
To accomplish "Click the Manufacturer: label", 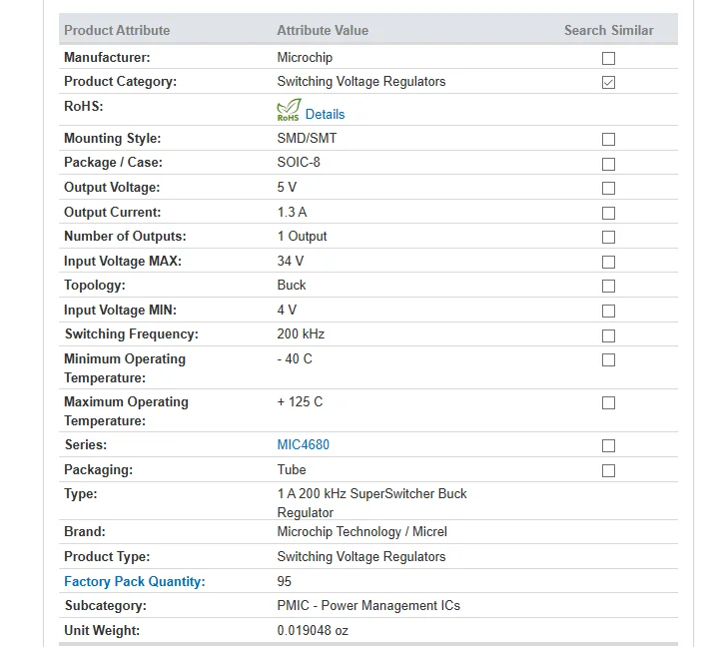I will (107, 57).
